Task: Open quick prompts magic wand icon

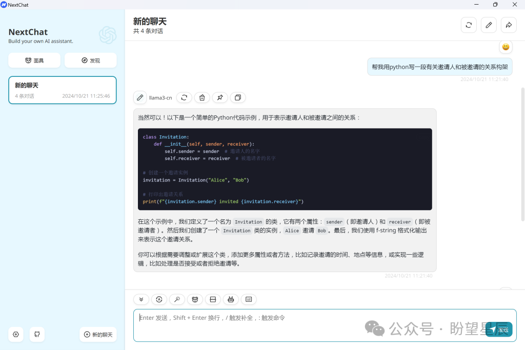Action: coord(177,299)
